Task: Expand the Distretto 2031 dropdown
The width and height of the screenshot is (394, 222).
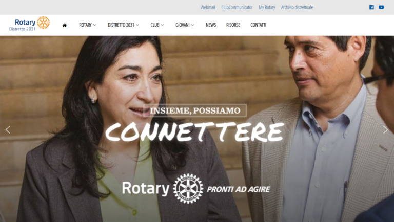Action: coord(123,25)
